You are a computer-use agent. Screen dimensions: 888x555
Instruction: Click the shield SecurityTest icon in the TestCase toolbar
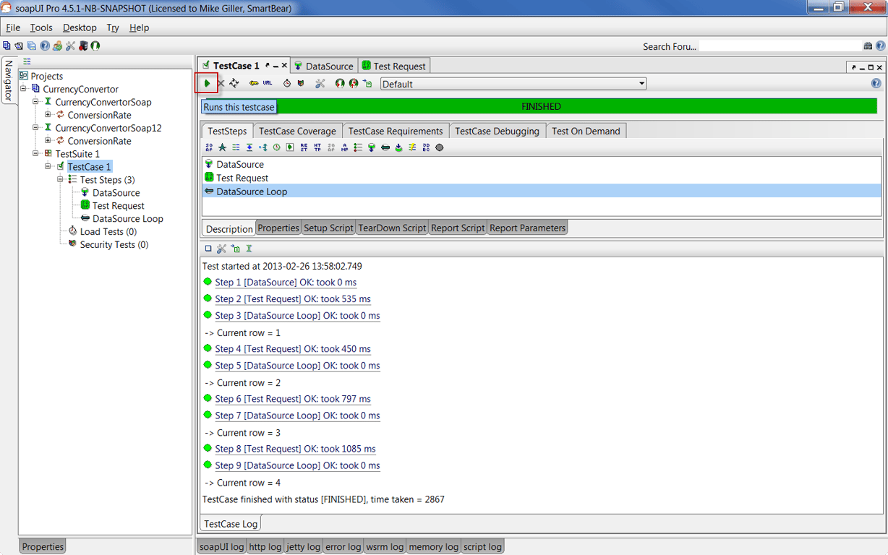(x=301, y=83)
